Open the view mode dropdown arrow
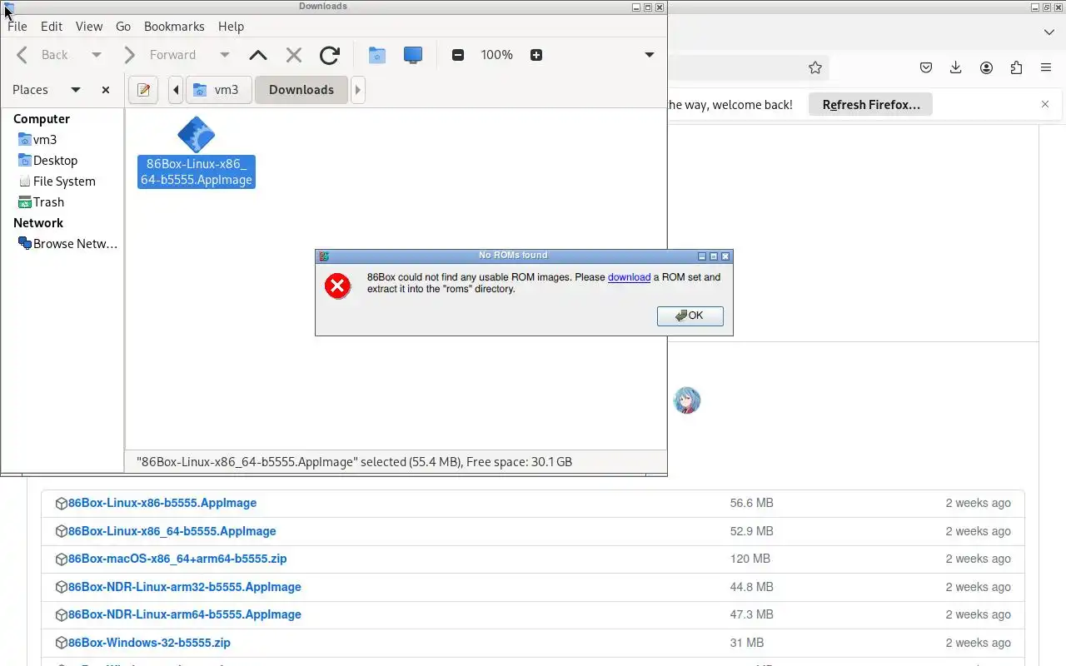The height and width of the screenshot is (666, 1066). (x=650, y=55)
